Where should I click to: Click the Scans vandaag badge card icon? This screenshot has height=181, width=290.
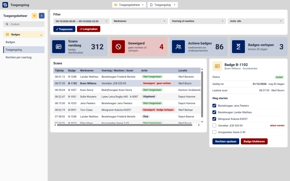(58, 47)
